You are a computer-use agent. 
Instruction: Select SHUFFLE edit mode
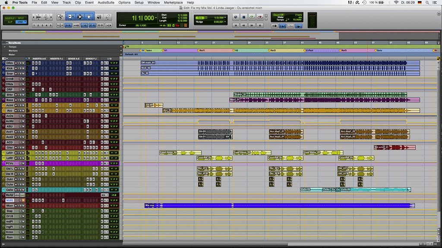coord(9,18)
